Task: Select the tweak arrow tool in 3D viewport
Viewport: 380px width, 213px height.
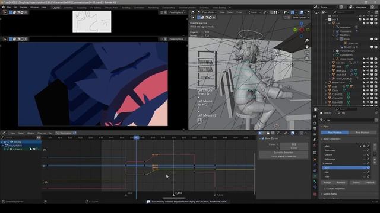Action: [194, 17]
